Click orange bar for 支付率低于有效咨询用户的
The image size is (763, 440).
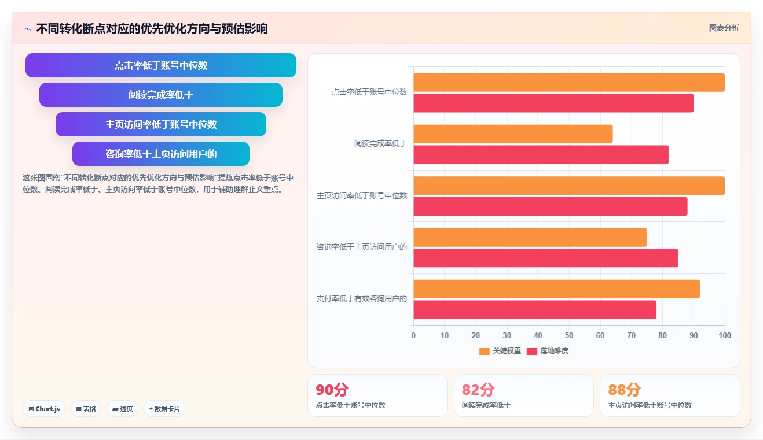[557, 289]
